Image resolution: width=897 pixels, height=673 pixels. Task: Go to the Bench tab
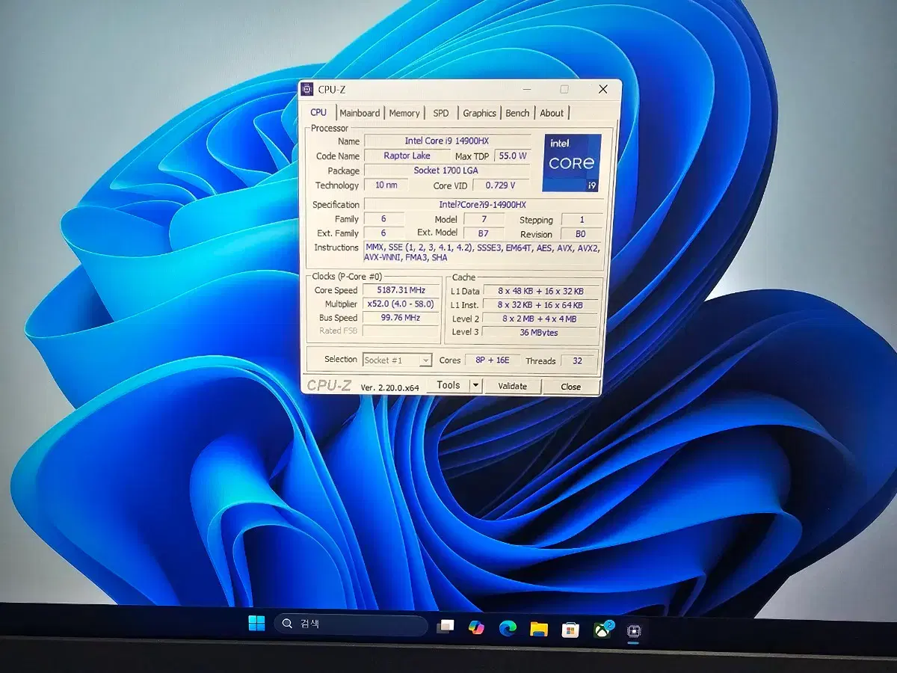(x=517, y=113)
